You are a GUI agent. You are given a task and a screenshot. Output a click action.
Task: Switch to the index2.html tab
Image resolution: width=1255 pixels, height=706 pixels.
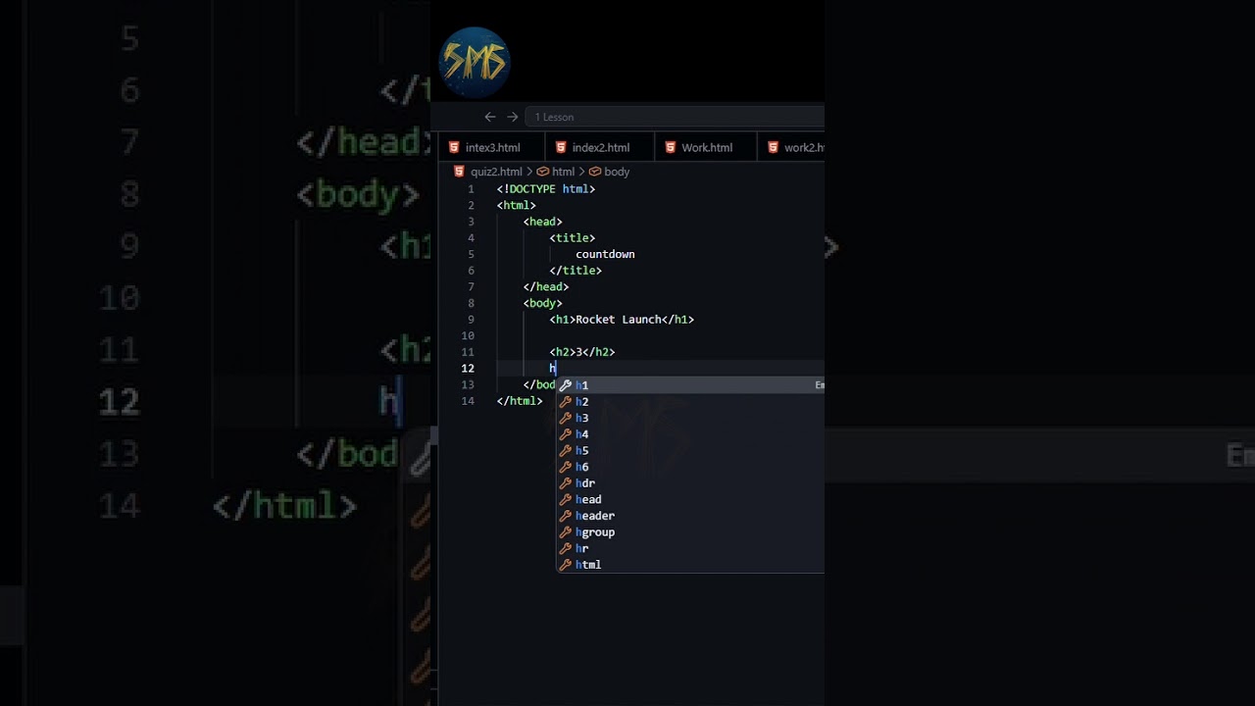(x=599, y=147)
